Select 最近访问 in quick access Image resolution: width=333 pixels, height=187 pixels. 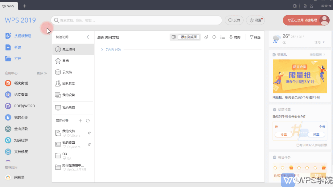point(73,49)
